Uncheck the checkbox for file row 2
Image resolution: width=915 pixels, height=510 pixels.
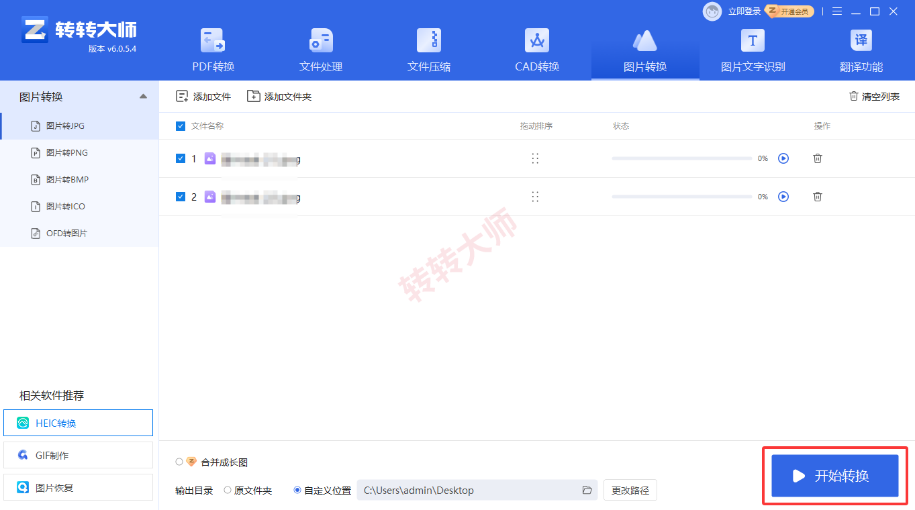[181, 197]
